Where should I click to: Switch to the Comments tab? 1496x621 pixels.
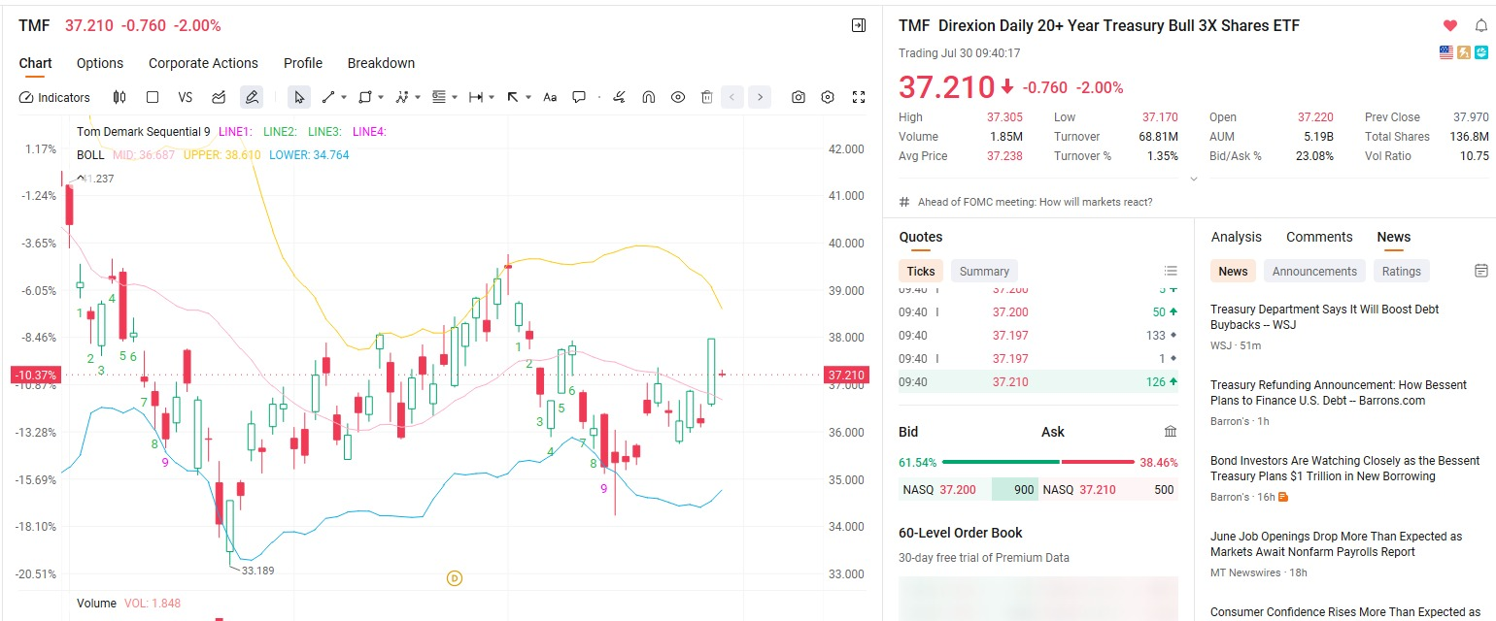tap(1319, 237)
